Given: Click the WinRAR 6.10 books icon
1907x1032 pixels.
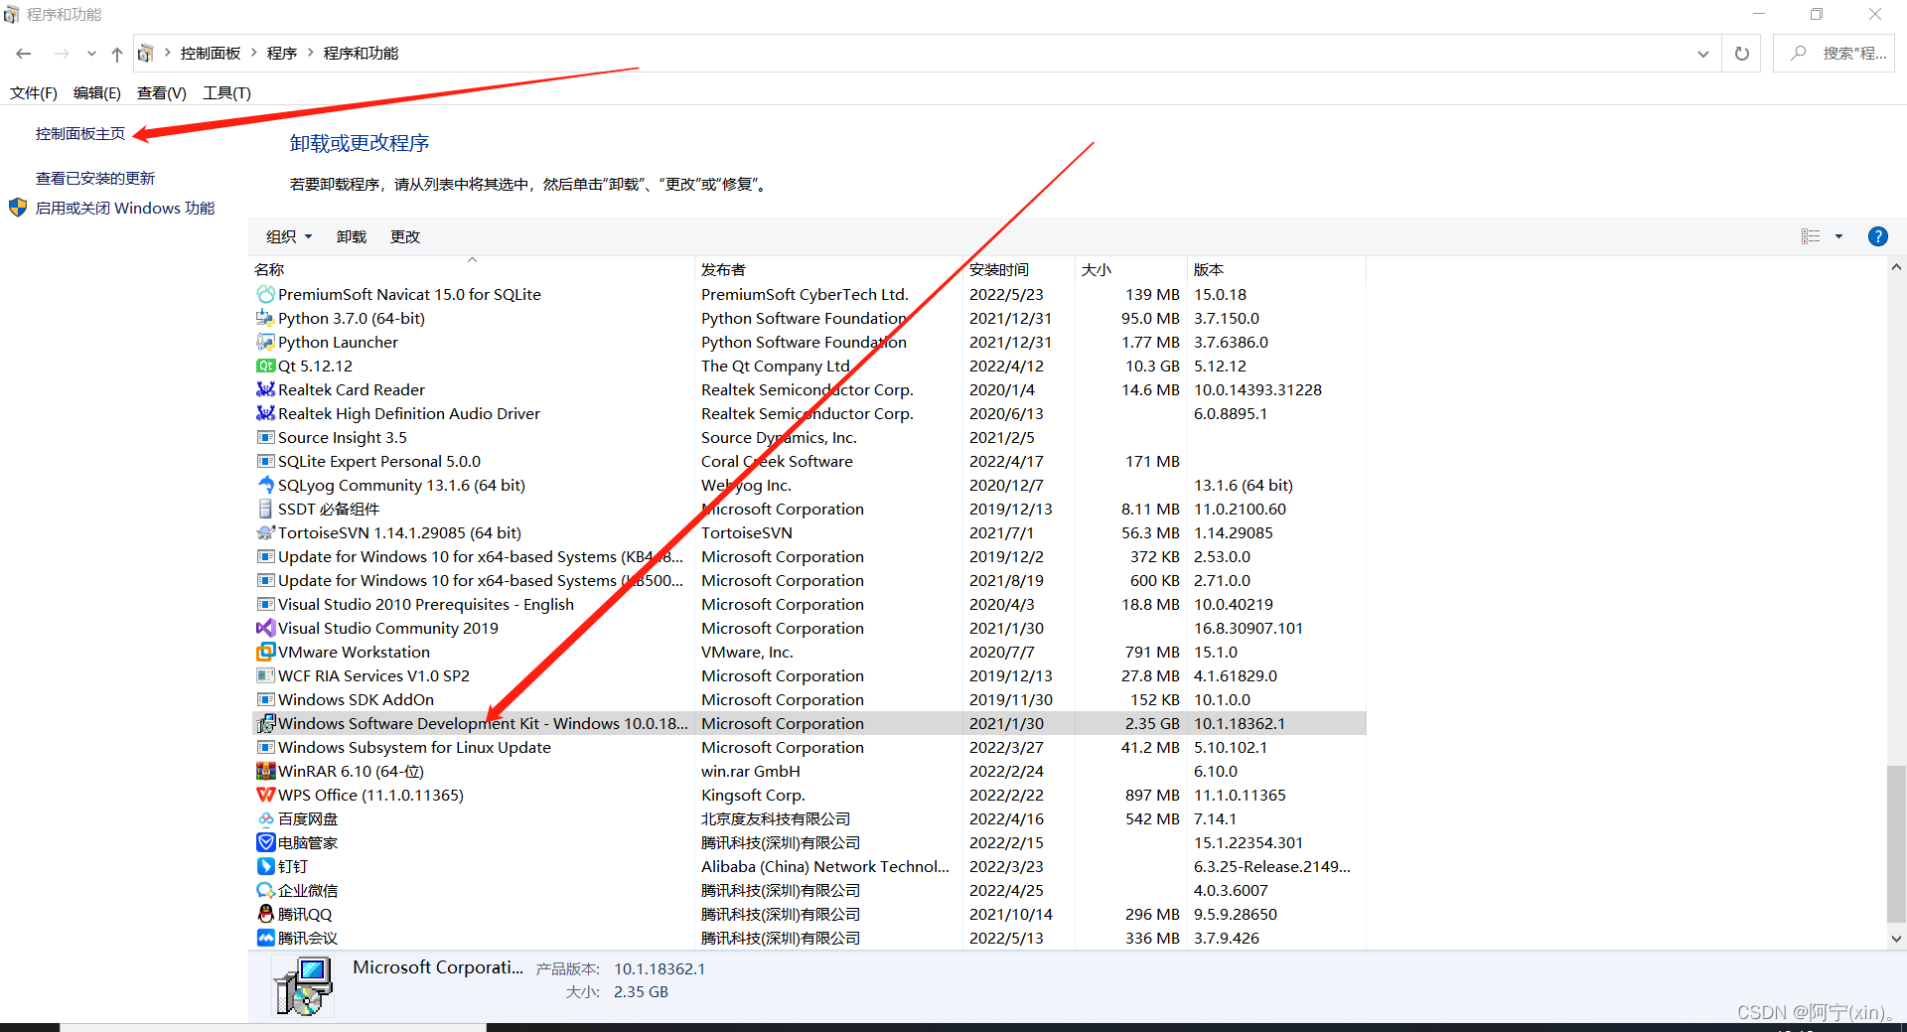Looking at the screenshot, I should (265, 772).
